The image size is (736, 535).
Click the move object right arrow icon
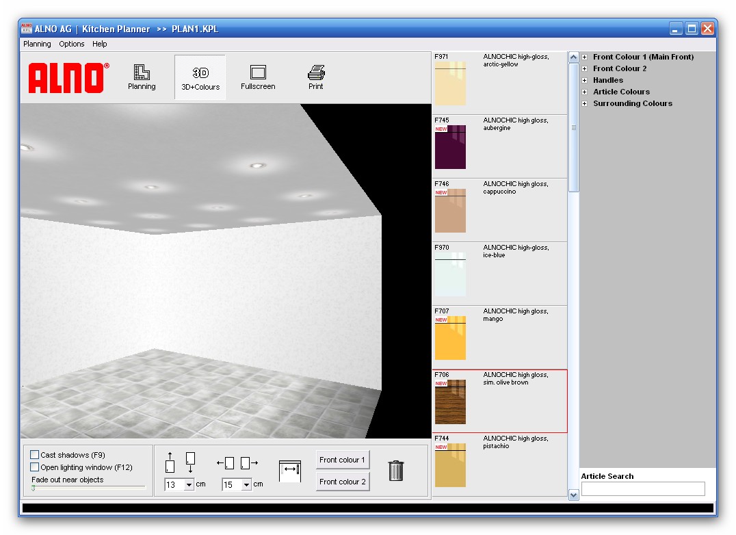click(249, 463)
